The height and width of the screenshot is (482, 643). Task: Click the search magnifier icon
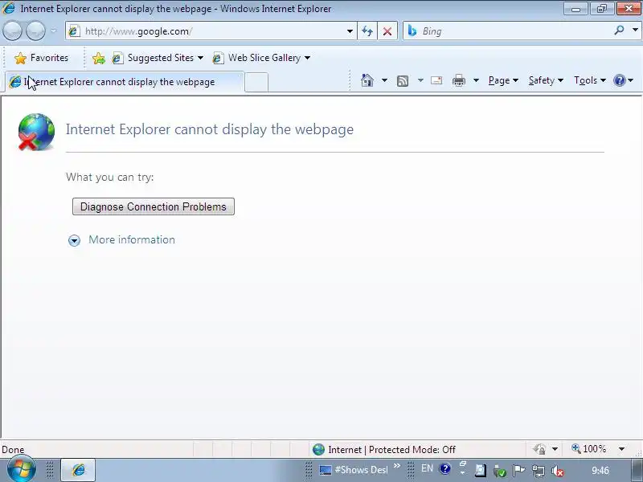click(619, 31)
